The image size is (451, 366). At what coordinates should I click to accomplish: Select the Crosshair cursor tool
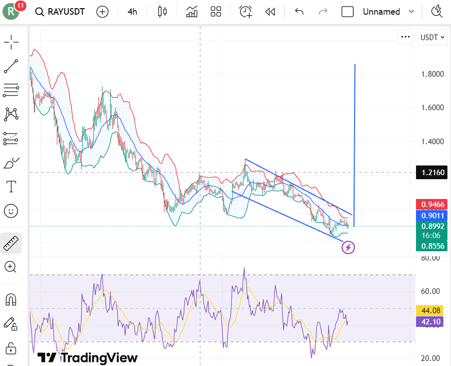click(x=11, y=42)
